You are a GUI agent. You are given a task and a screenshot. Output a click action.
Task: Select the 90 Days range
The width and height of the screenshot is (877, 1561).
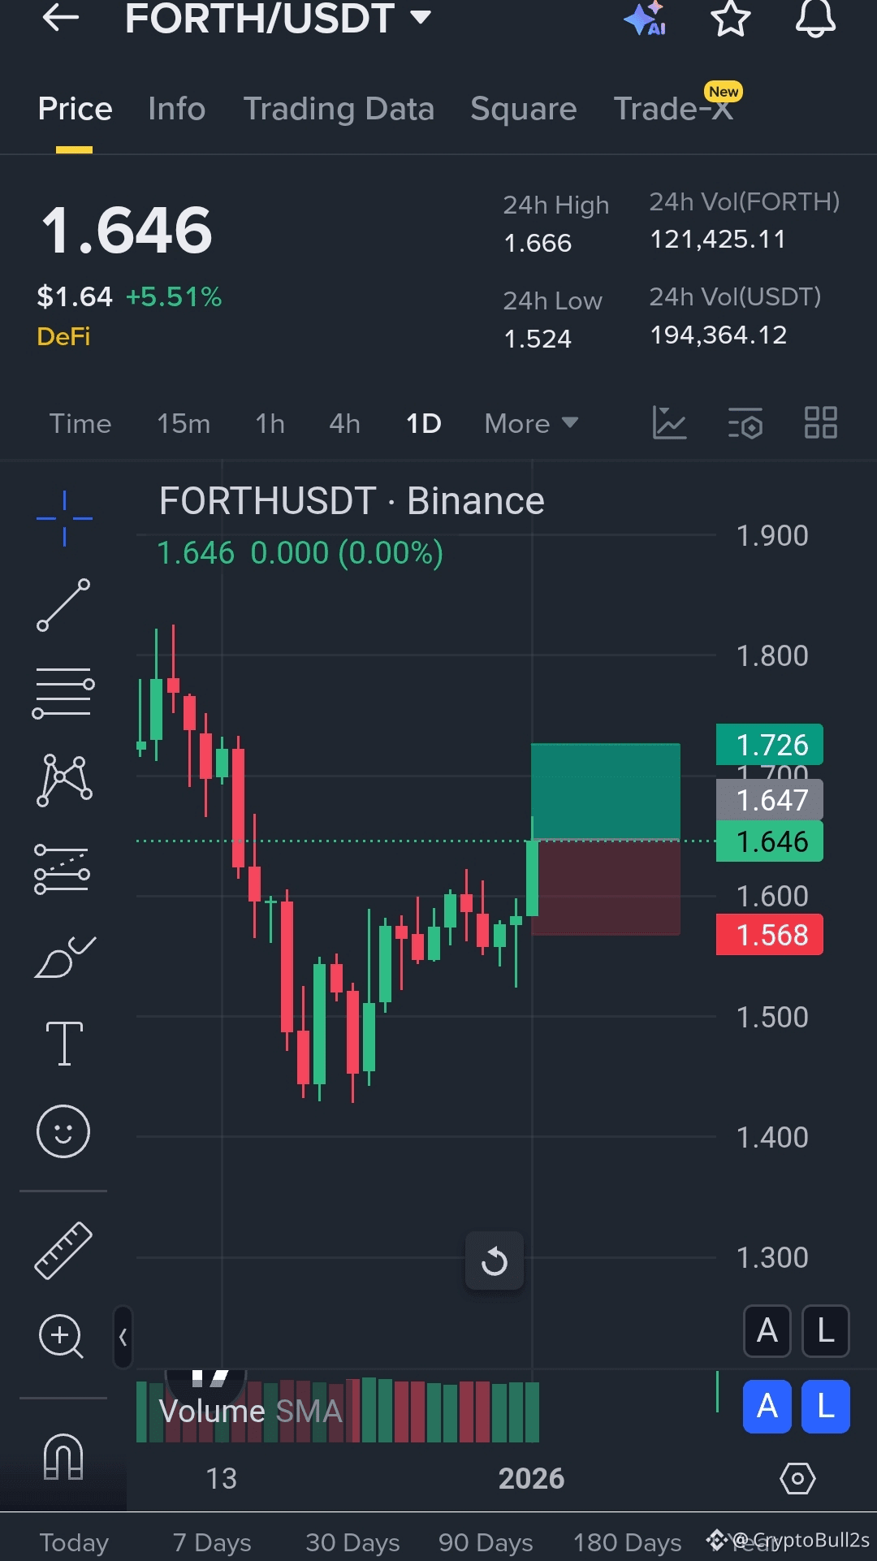(486, 1542)
